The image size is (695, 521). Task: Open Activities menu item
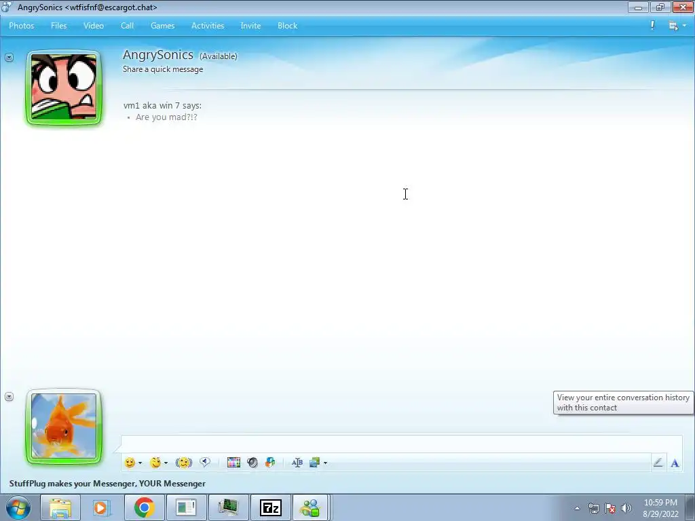coord(208,26)
